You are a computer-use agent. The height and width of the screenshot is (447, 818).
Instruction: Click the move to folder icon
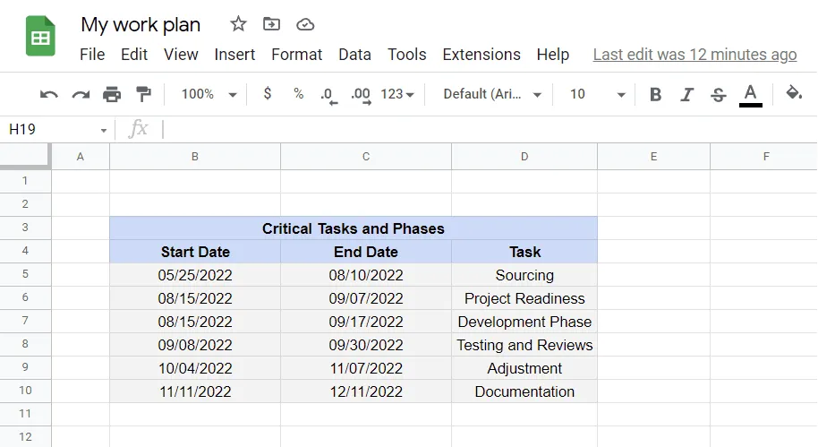tap(271, 24)
